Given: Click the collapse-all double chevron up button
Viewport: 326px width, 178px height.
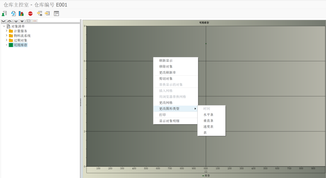Looking at the screenshot, I should coord(10,21).
